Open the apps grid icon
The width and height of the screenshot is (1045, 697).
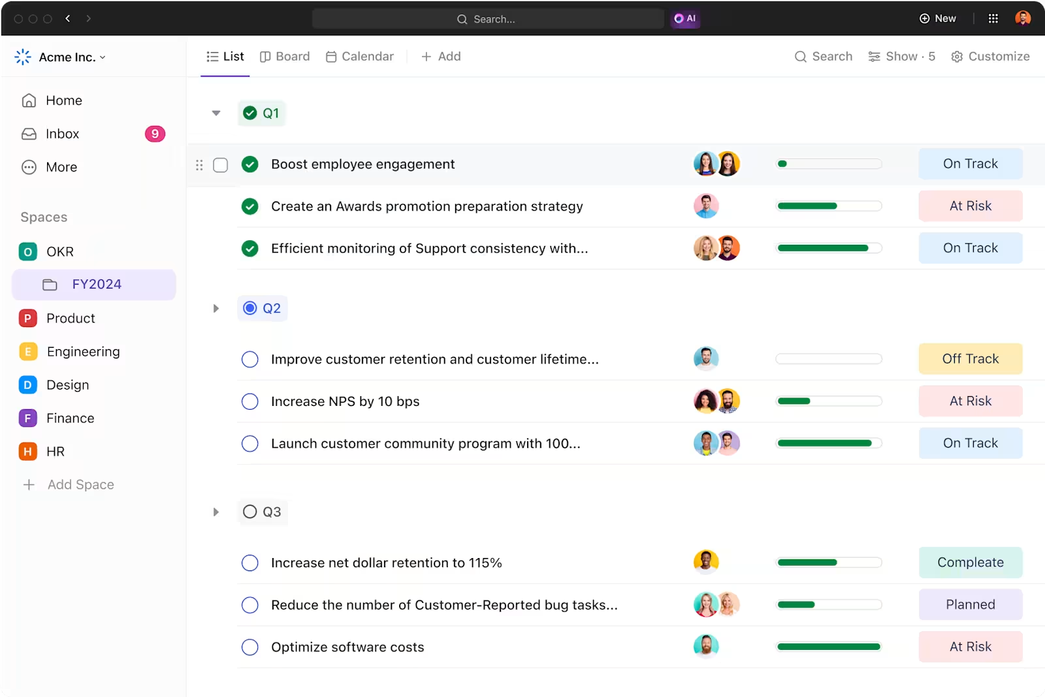[993, 18]
